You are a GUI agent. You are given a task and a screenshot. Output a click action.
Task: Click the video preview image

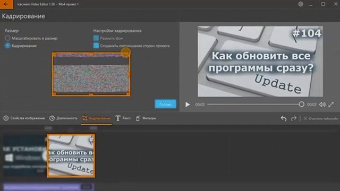click(260, 62)
